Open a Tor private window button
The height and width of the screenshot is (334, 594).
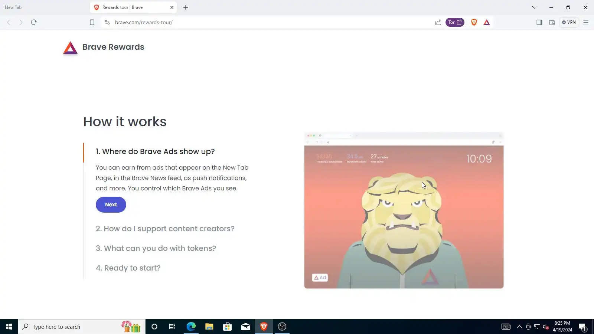coord(455,22)
